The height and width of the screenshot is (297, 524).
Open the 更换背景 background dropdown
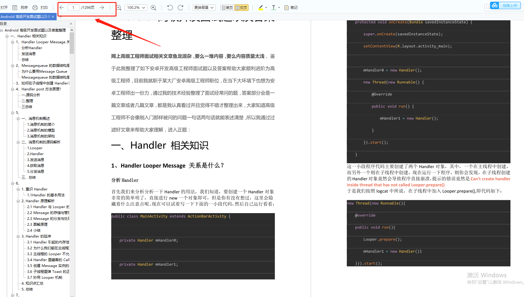(x=204, y=7)
